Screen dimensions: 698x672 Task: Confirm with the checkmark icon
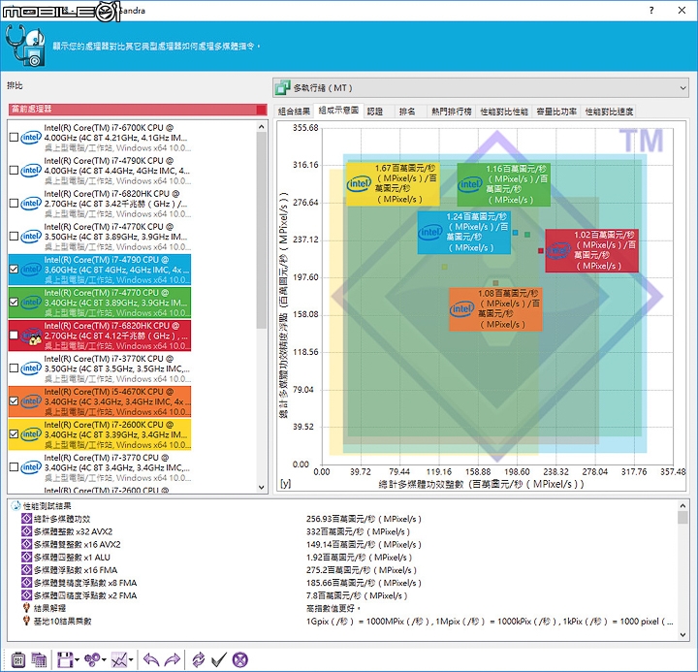click(218, 659)
